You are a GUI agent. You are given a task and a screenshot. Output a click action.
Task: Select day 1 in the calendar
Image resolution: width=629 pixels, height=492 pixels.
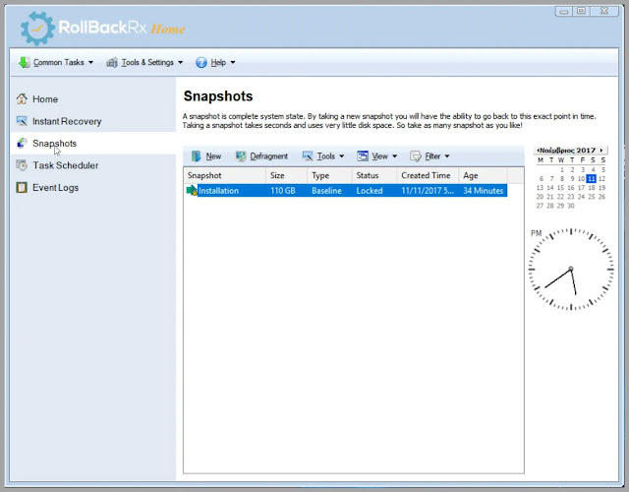[562, 169]
